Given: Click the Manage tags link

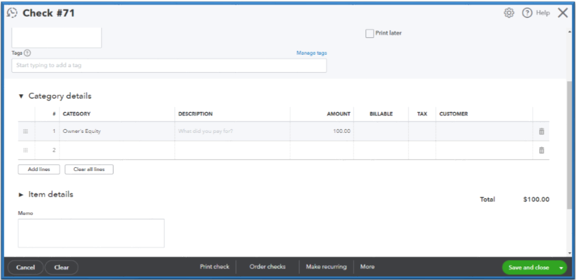Looking at the screenshot, I should pyautogui.click(x=312, y=53).
